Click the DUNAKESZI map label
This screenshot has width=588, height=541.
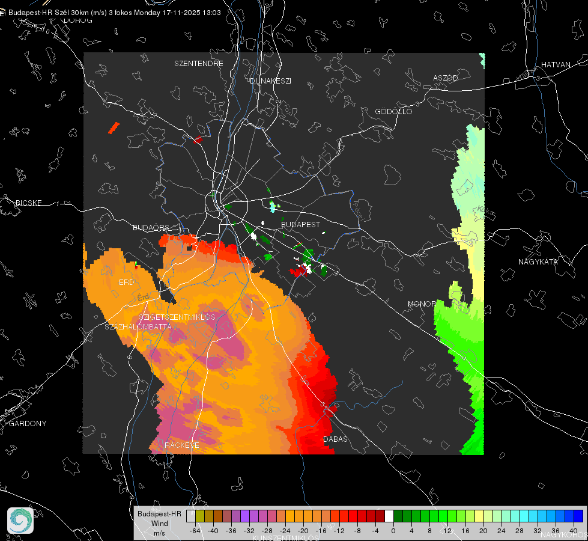(x=270, y=81)
